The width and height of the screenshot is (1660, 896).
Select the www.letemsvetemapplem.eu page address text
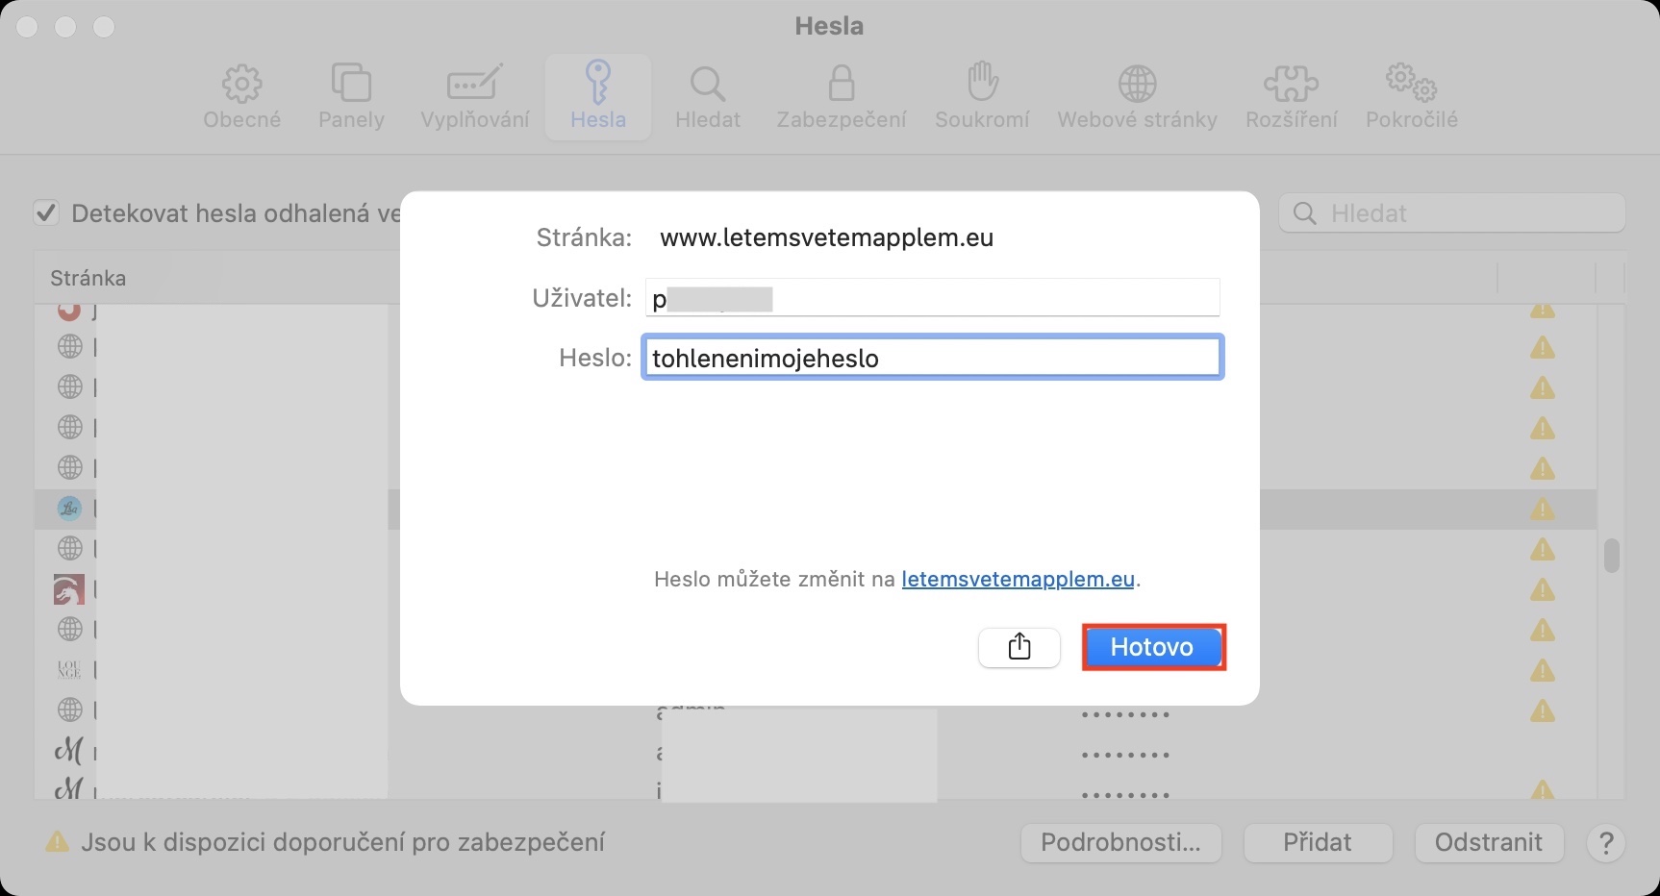826,237
